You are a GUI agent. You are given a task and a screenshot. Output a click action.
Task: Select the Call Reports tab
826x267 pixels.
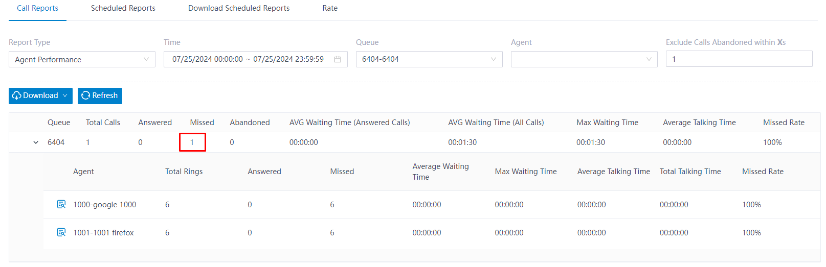(x=37, y=8)
